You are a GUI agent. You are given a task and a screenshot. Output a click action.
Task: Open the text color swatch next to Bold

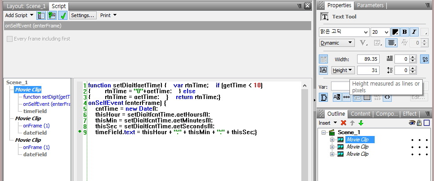pyautogui.click(x=395, y=32)
